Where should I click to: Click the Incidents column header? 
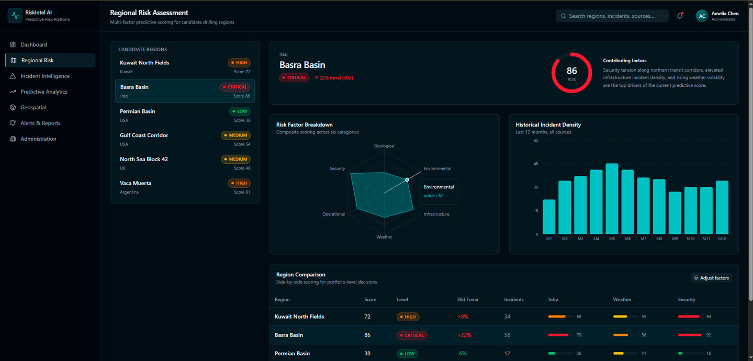pos(513,300)
